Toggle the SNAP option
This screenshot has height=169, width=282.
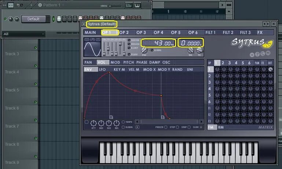(189, 127)
